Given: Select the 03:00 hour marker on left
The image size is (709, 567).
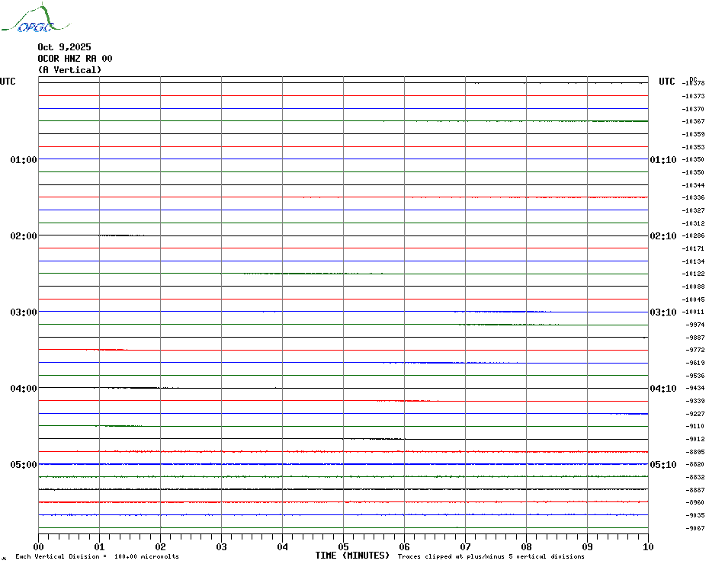Looking at the screenshot, I should pyautogui.click(x=24, y=312).
